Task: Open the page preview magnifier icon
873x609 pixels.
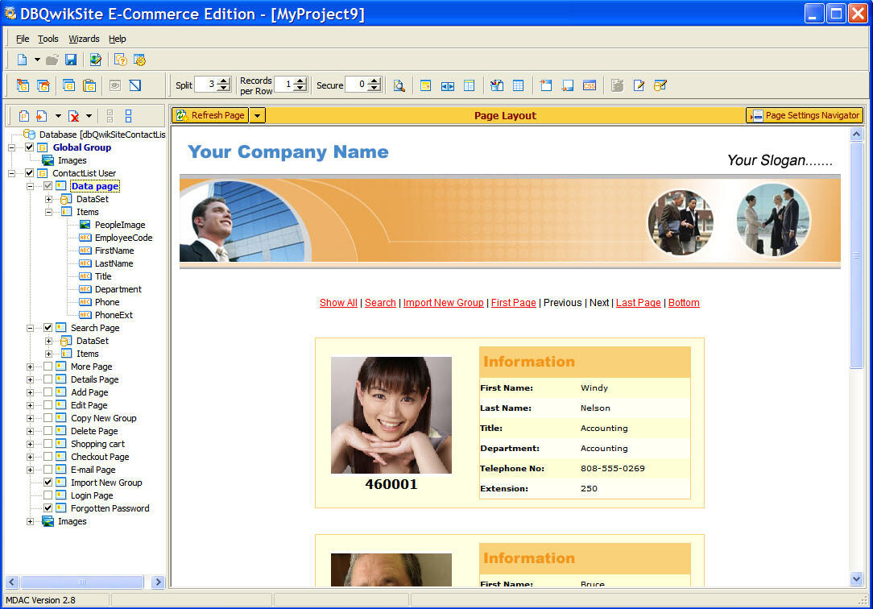Action: pos(399,85)
